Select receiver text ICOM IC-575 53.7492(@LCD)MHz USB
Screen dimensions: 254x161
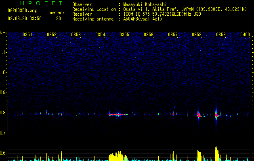click(x=162, y=14)
